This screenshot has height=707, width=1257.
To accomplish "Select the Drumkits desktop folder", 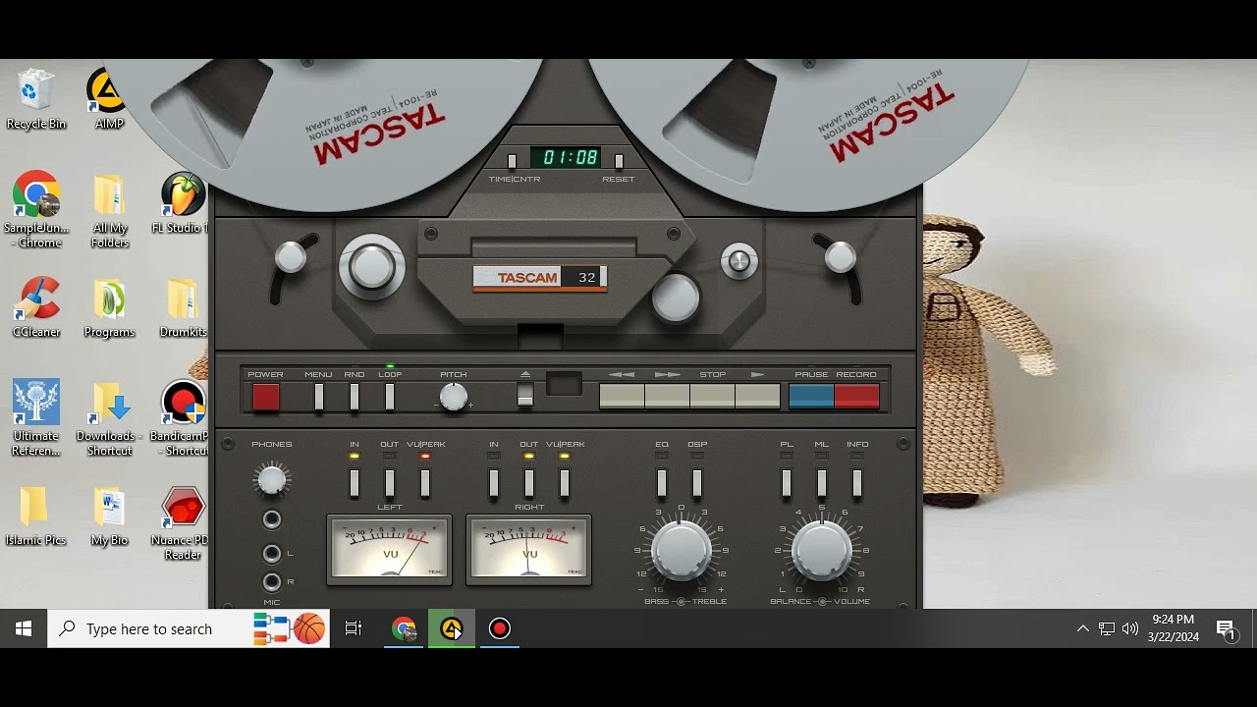I will [x=183, y=307].
